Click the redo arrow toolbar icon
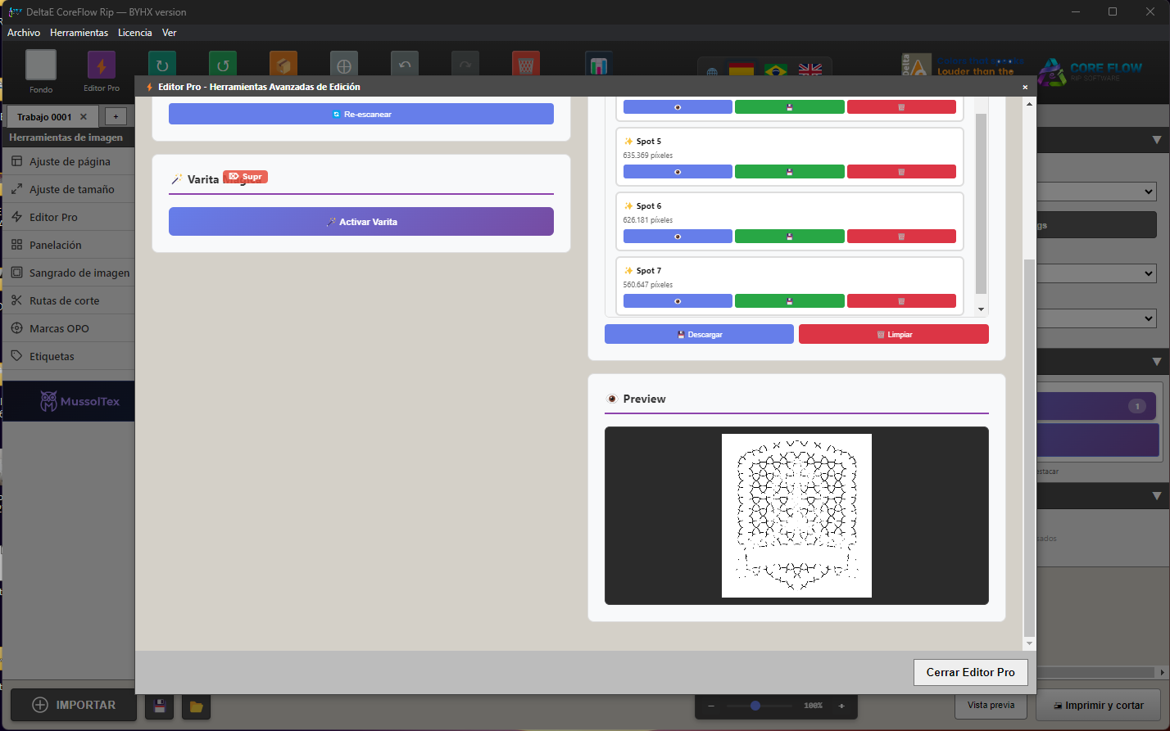The height and width of the screenshot is (731, 1170). click(465, 64)
